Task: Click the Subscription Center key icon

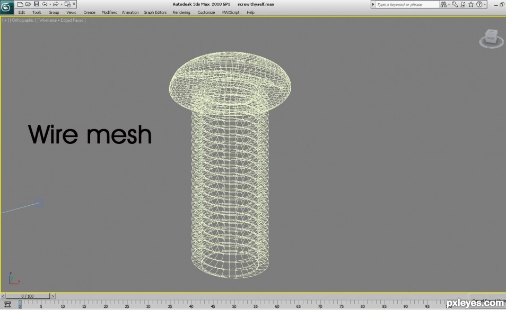Action: pos(455,4)
